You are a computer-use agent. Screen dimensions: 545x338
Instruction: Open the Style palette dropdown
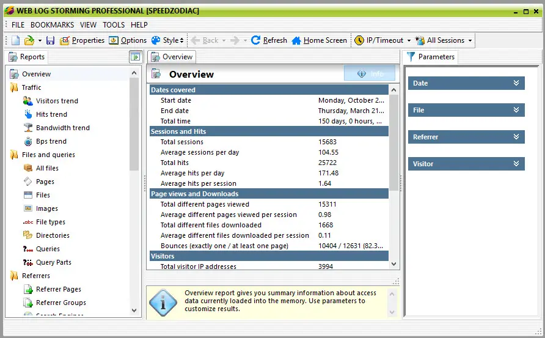167,40
